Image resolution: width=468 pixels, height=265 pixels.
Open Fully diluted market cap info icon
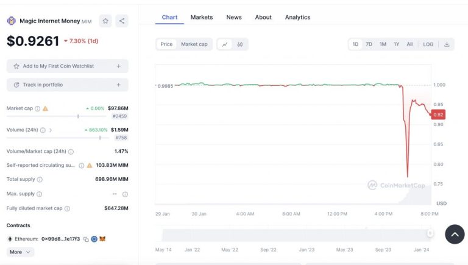click(x=67, y=208)
